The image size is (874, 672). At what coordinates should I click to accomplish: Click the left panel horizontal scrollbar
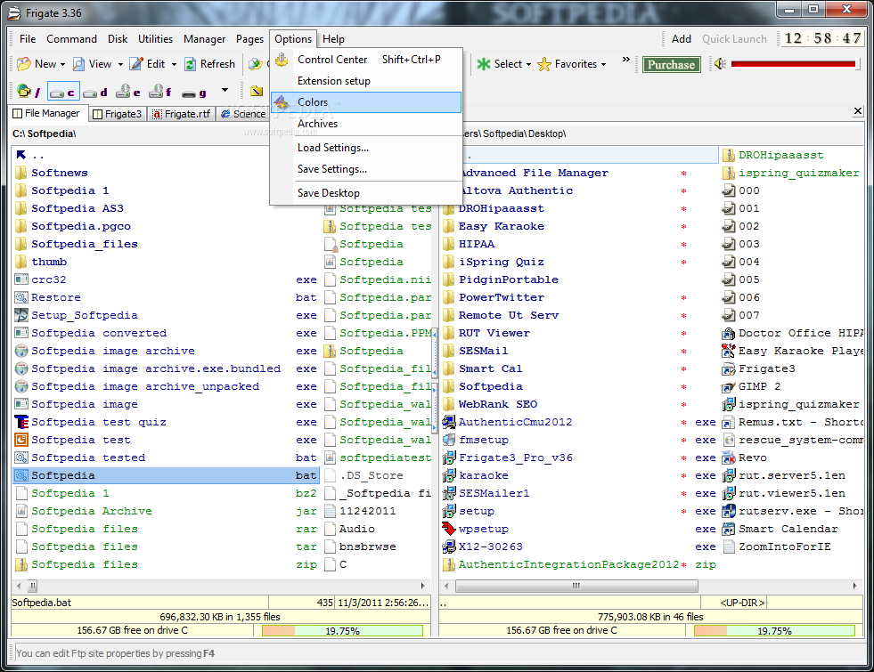pyautogui.click(x=222, y=586)
